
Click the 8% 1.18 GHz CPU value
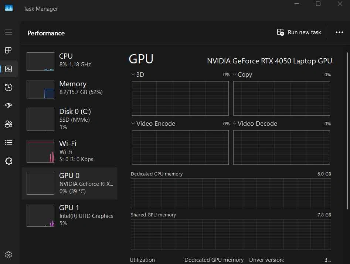[75, 65]
